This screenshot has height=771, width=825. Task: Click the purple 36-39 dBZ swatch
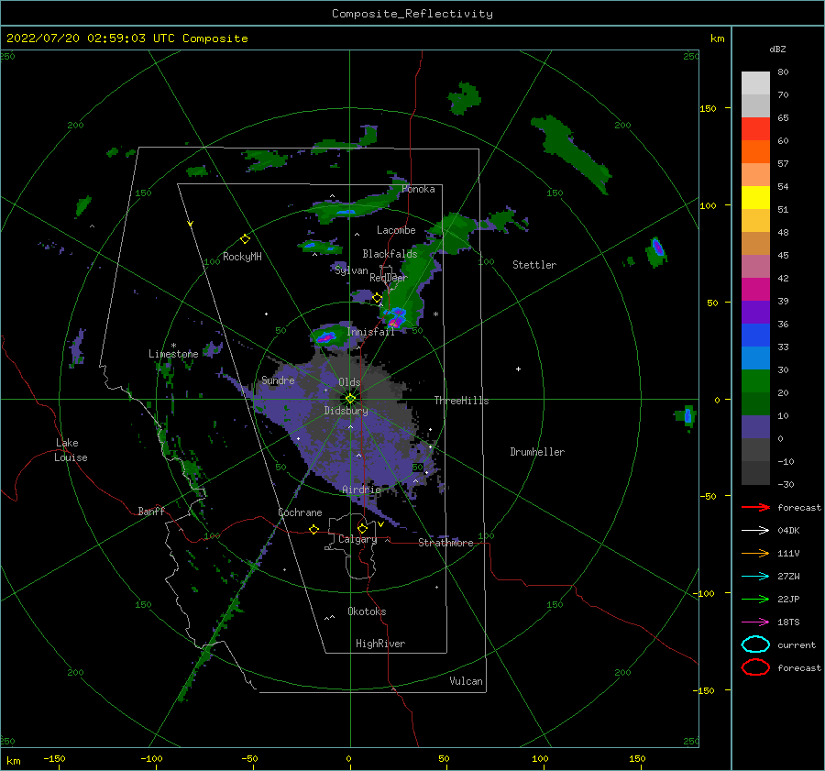click(755, 312)
